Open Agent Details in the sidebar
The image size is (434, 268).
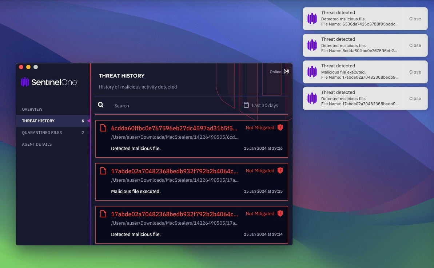coord(37,144)
